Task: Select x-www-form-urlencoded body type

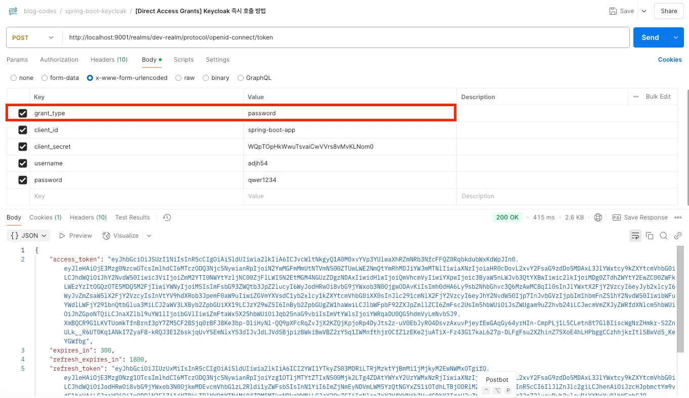Action: (90, 78)
